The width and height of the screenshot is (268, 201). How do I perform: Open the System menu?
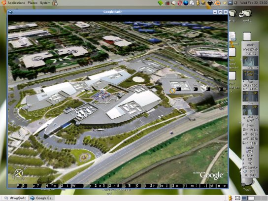tap(45, 3)
